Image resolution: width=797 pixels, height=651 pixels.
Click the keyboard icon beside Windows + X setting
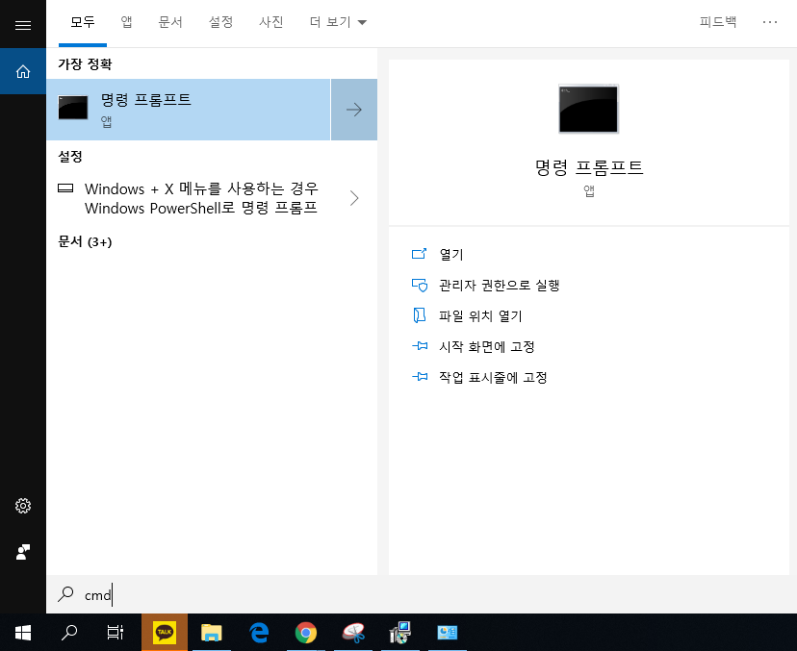click(65, 188)
